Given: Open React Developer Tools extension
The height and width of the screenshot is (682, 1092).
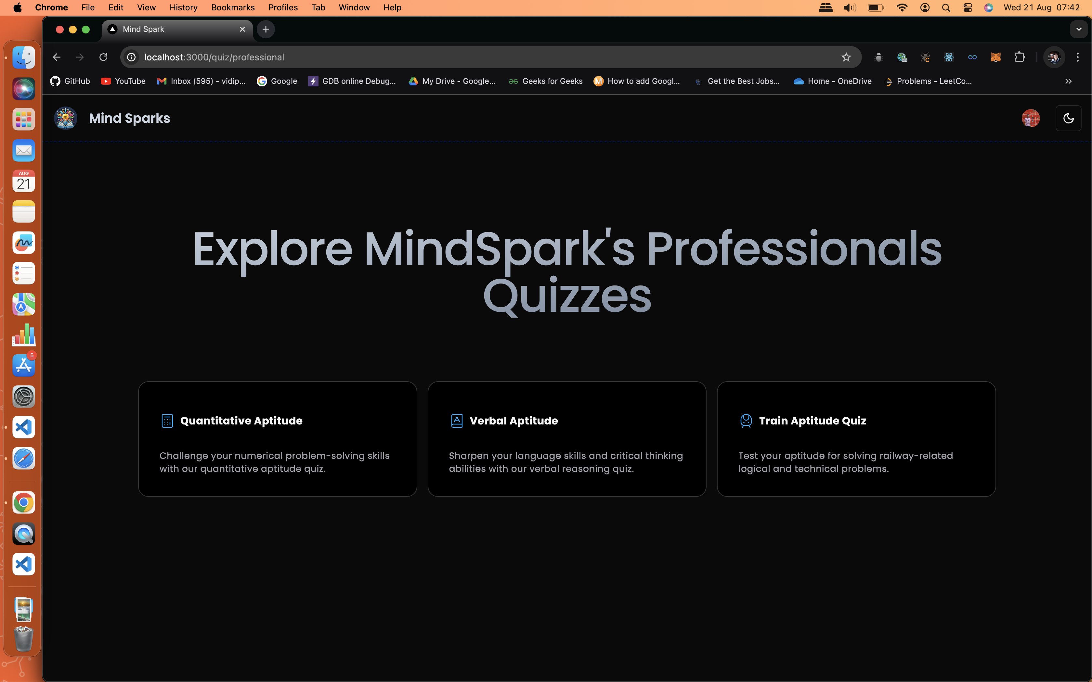Looking at the screenshot, I should tap(949, 57).
